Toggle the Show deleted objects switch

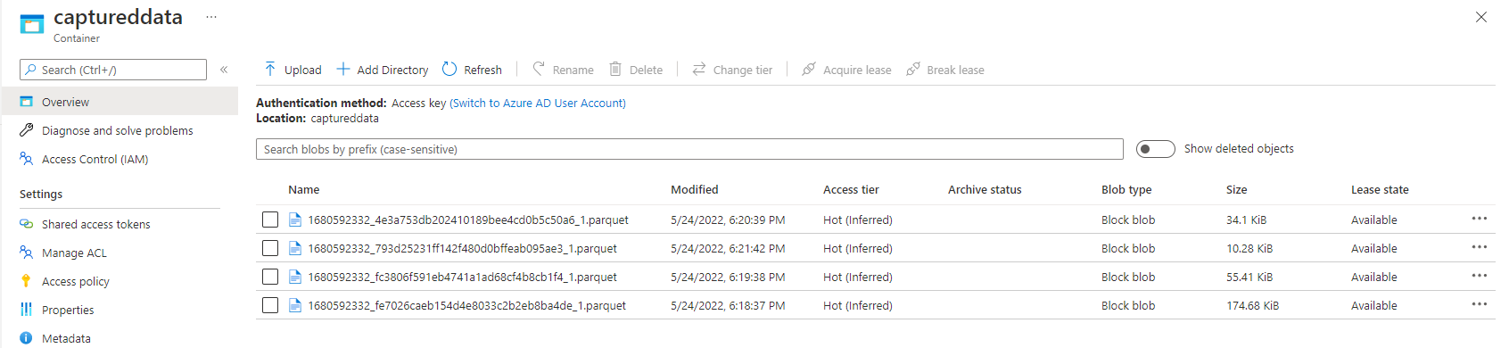1156,149
